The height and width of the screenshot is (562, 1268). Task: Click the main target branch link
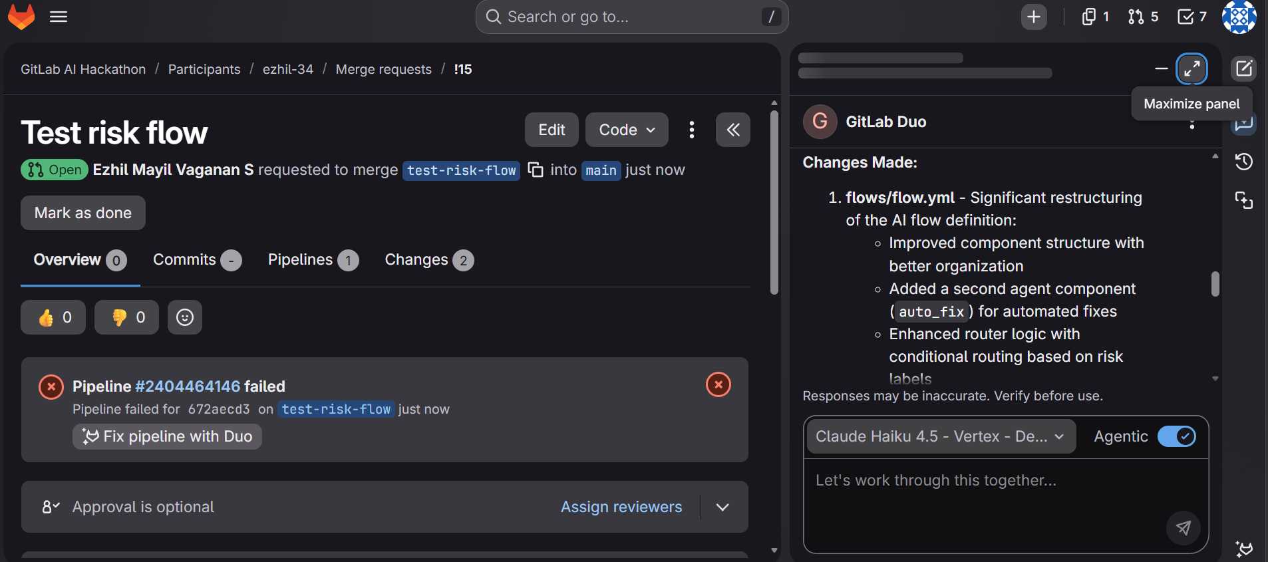(x=601, y=170)
